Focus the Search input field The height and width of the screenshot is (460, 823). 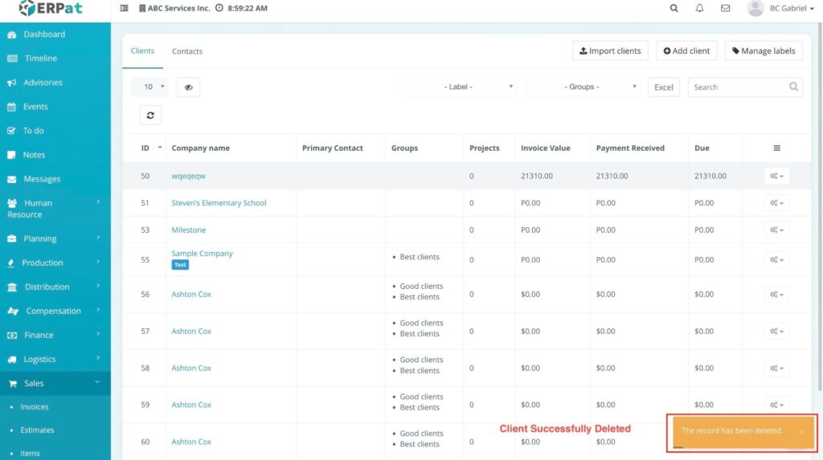(738, 88)
